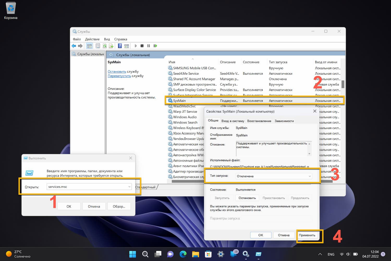Open File Explorer from the taskbar
391x261 pixels.
pos(195,254)
